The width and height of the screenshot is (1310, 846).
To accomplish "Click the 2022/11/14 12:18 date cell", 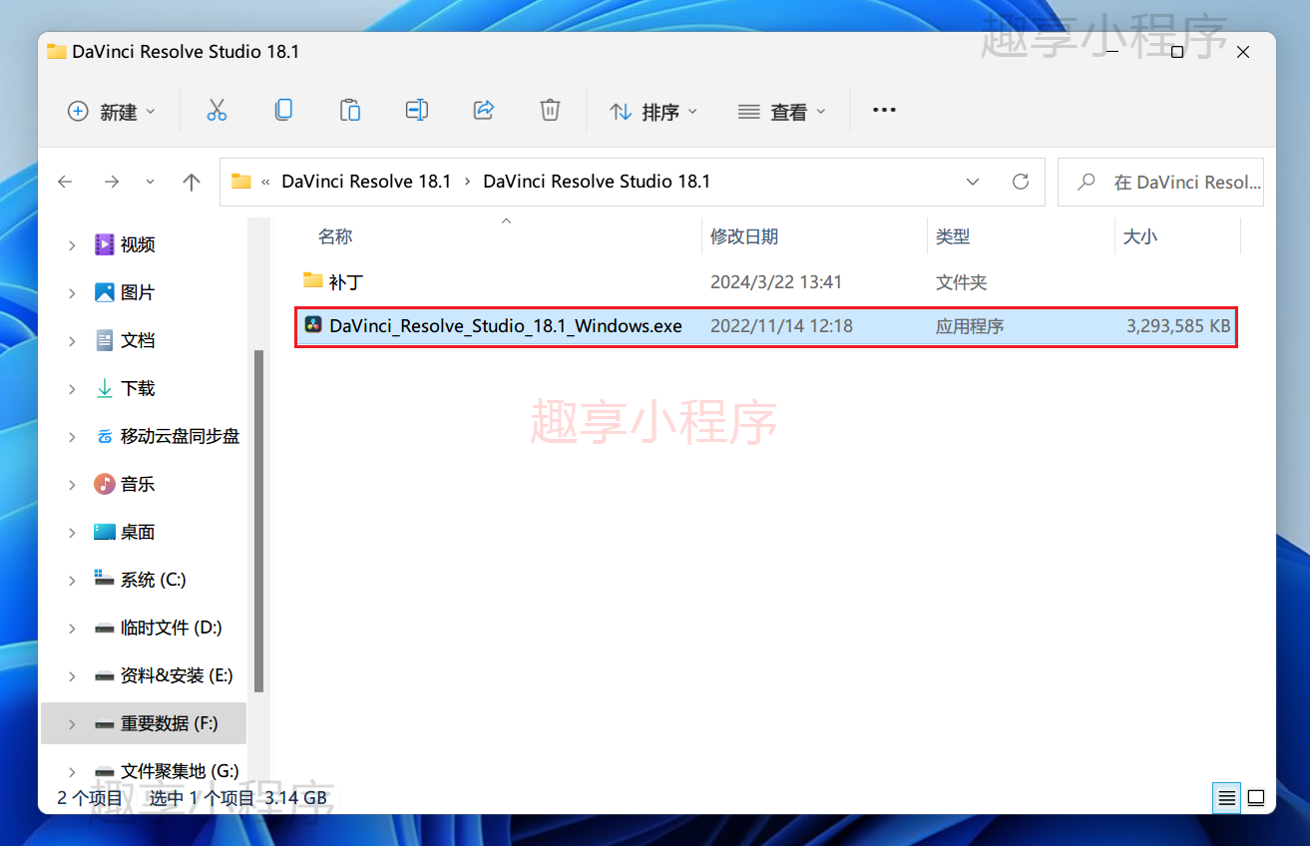I will point(781,326).
